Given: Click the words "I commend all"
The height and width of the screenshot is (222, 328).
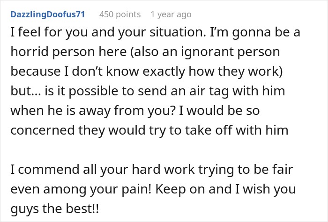Looking at the screenshot, I should [x=53, y=169].
